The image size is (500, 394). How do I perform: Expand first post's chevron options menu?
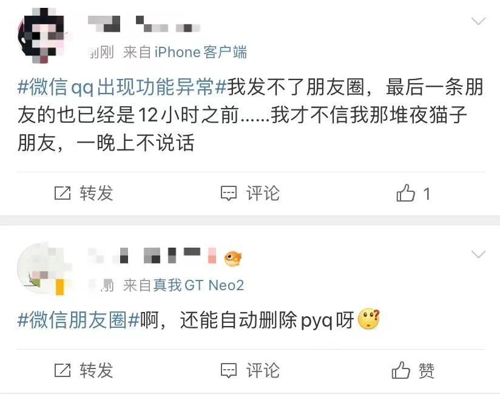(478, 21)
